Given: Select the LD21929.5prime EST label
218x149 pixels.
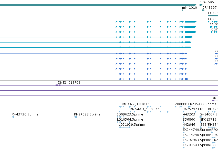Looking at the screenshot, I should click(x=132, y=125).
